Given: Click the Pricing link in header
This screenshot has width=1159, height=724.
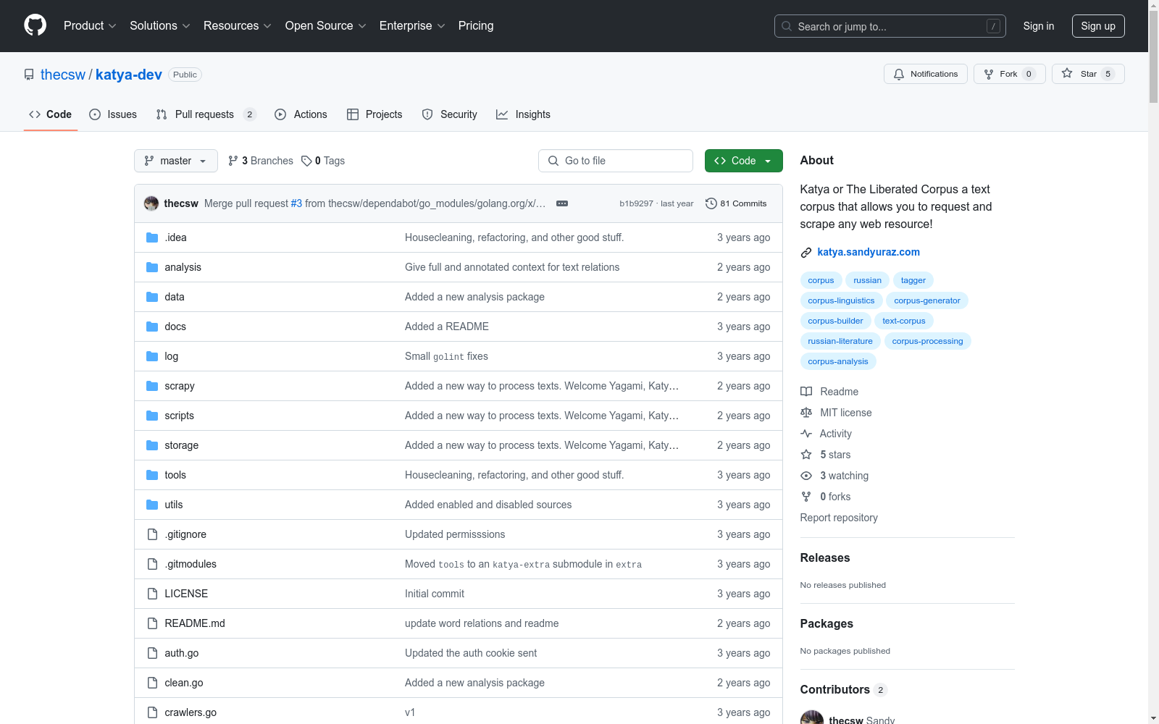Looking at the screenshot, I should click(x=476, y=26).
